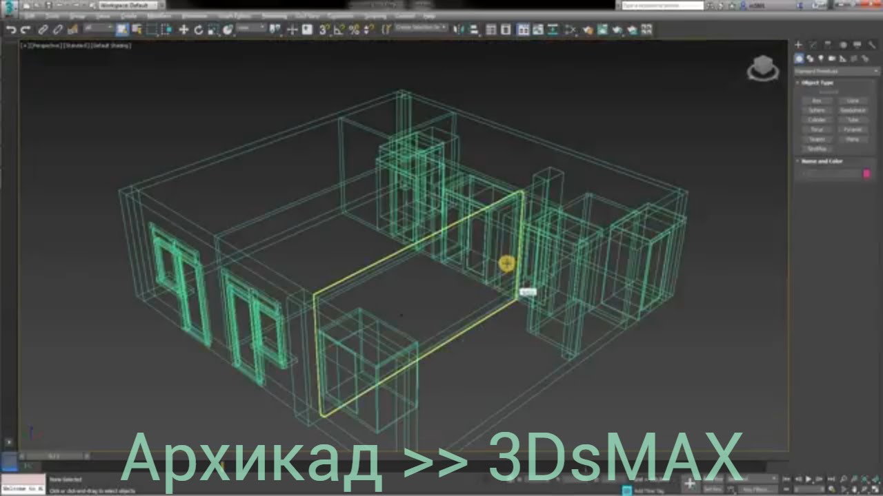Open the Standard Primitives dropdown

(837, 71)
